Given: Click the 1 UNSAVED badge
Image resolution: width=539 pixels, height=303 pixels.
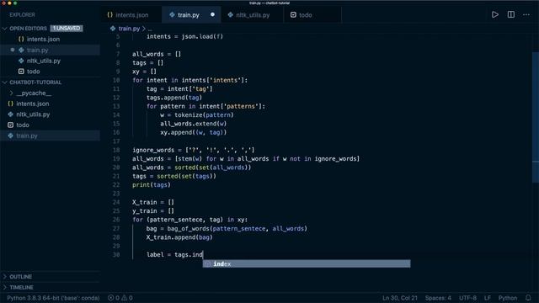Looking at the screenshot, I should point(67,28).
